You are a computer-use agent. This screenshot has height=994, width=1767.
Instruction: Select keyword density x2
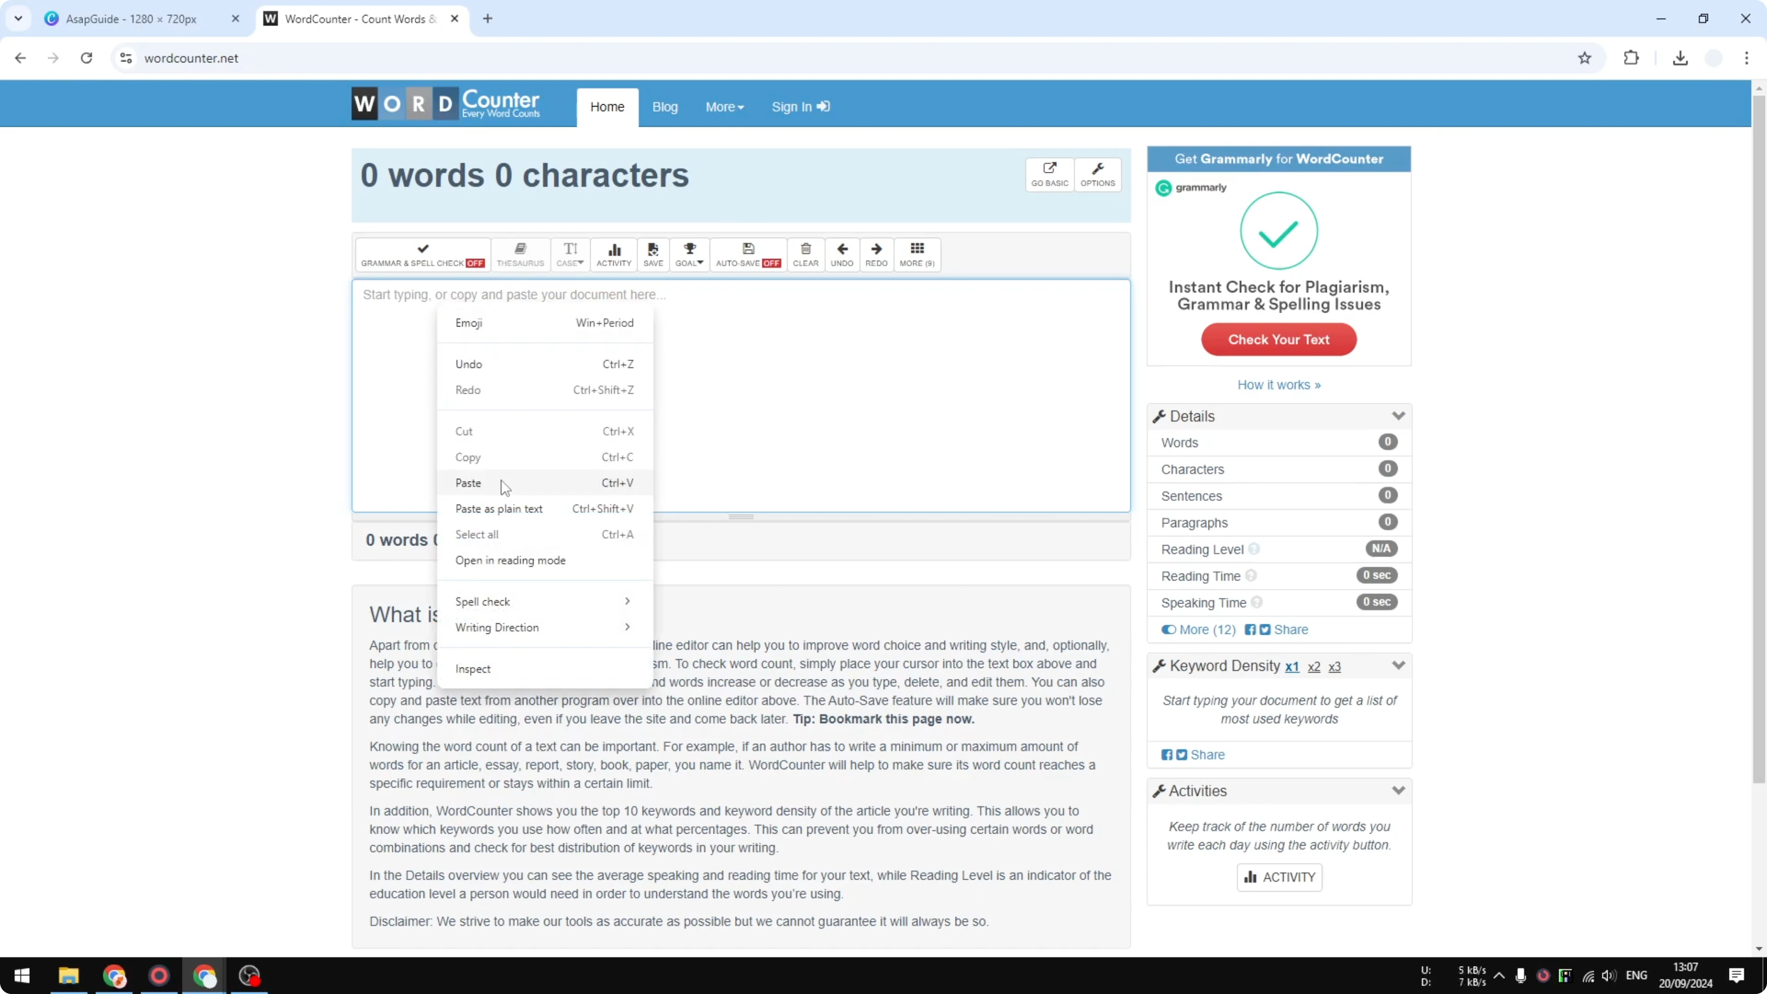[1314, 667]
